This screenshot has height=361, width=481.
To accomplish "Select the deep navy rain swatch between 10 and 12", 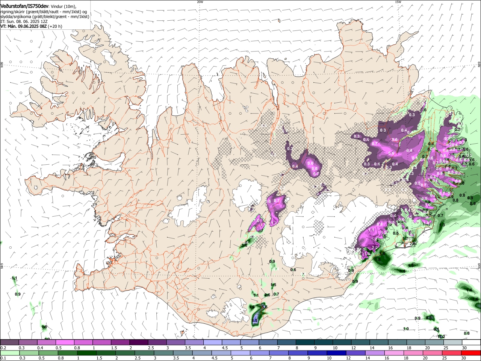I will pos(337,353).
